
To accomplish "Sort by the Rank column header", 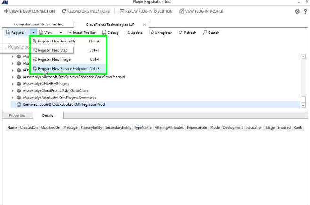I will click(298, 128).
